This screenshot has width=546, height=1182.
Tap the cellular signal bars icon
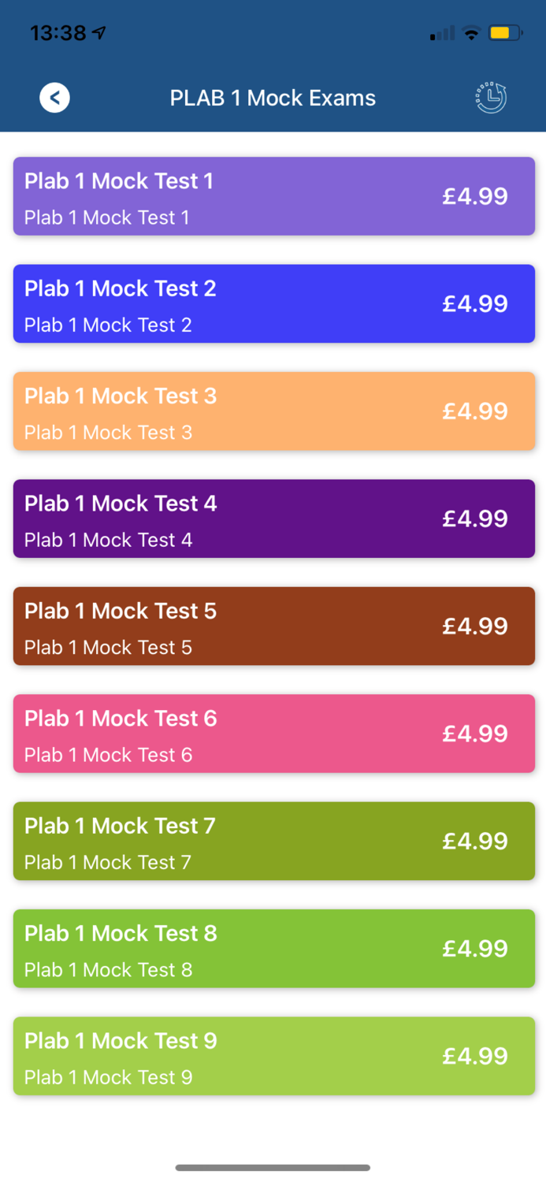pos(442,33)
